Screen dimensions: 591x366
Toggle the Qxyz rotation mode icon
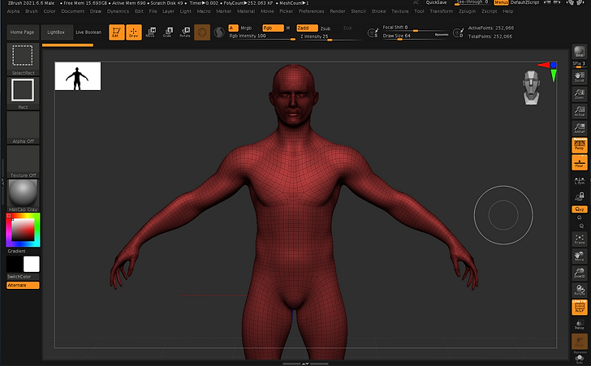(x=580, y=209)
